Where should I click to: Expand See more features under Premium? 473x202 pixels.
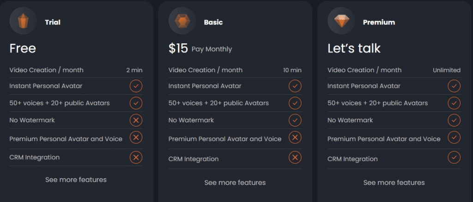point(394,183)
